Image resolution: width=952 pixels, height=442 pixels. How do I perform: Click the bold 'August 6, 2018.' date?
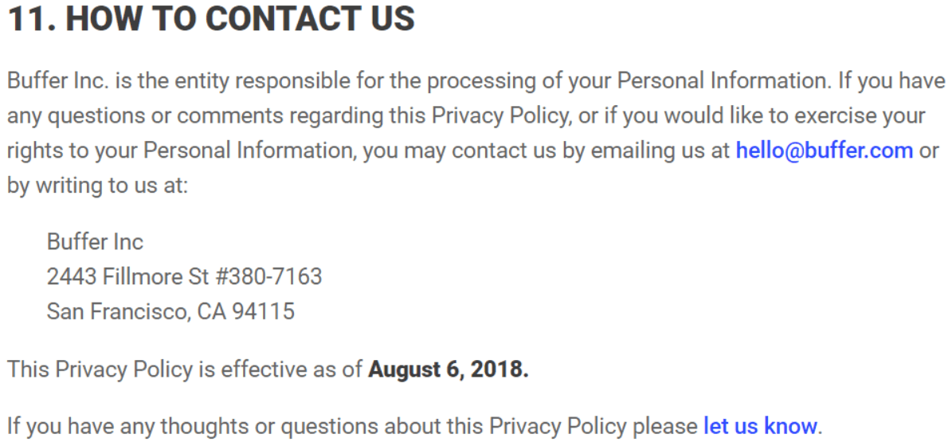448,370
